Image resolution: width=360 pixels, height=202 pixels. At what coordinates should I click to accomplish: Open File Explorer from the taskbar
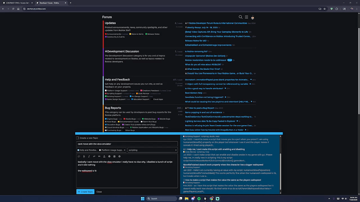pos(187,198)
